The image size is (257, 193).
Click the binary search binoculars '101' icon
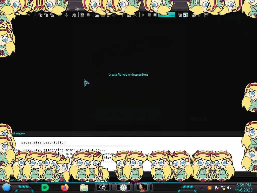pyautogui.click(x=52, y=15)
